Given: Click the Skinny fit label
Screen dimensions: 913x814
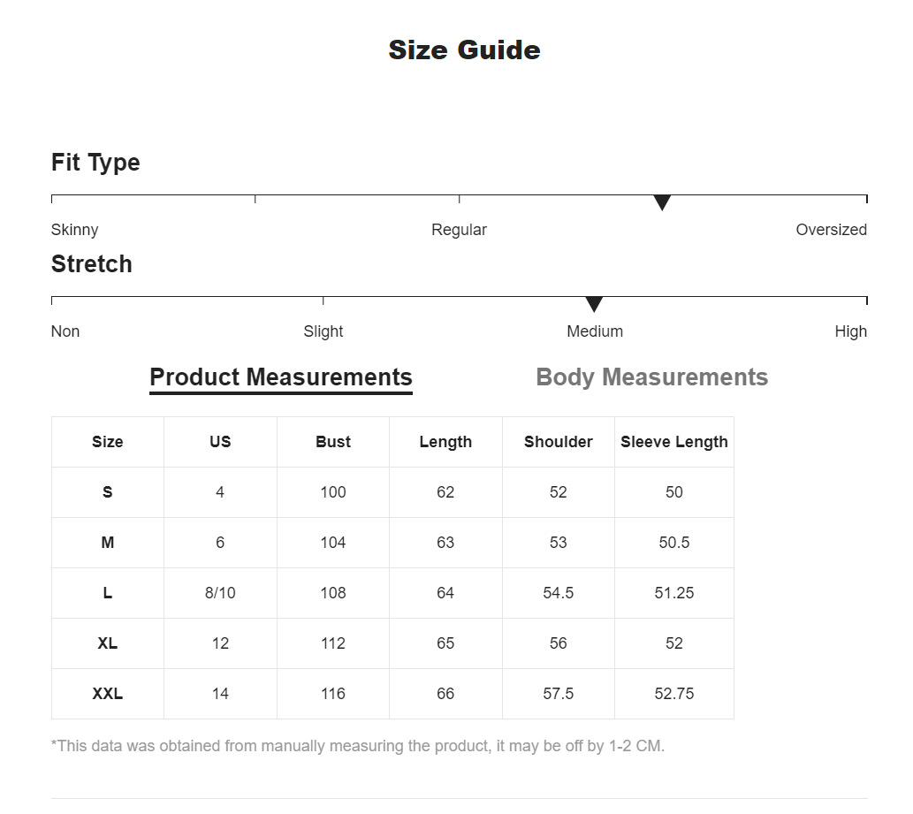Looking at the screenshot, I should pos(75,230).
